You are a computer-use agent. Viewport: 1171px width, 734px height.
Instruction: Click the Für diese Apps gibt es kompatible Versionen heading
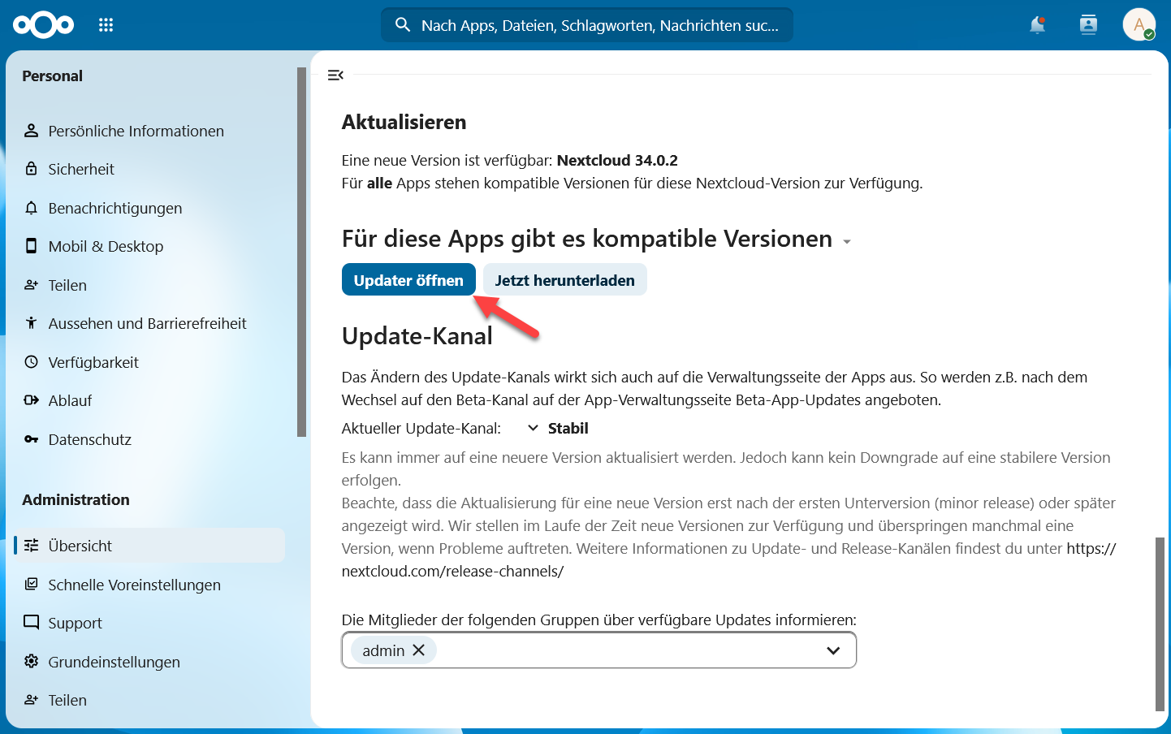(x=587, y=239)
